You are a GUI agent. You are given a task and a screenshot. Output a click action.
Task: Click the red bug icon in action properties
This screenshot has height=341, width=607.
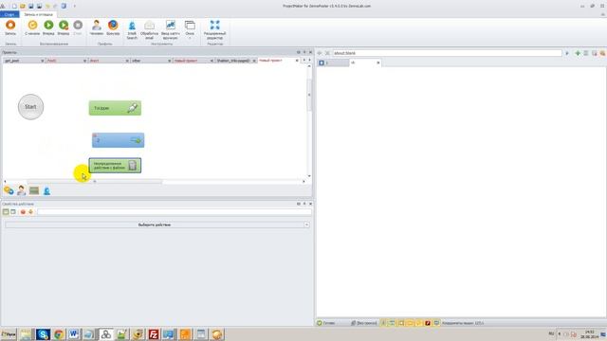click(23, 212)
